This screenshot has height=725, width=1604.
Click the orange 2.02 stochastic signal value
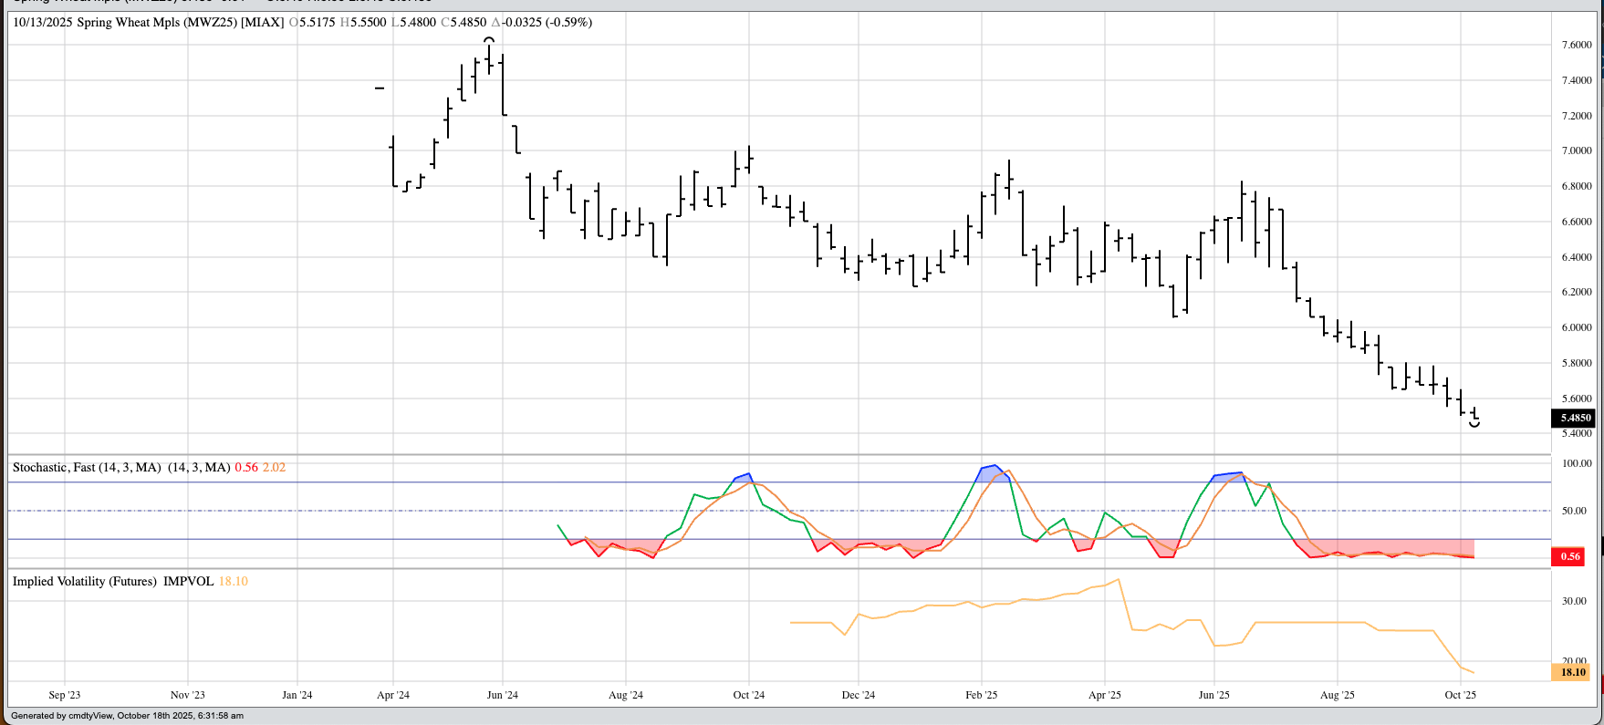point(274,468)
